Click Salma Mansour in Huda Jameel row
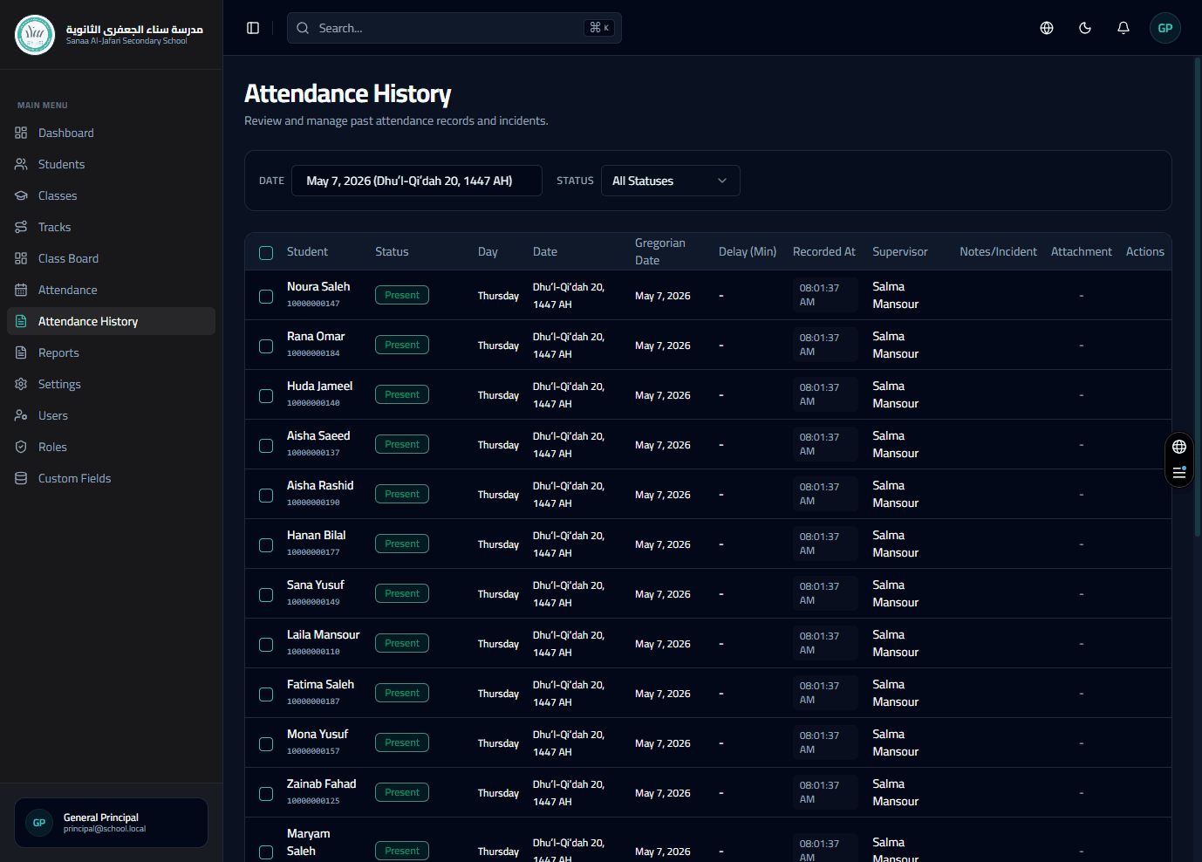The height and width of the screenshot is (862, 1202). pos(895,394)
